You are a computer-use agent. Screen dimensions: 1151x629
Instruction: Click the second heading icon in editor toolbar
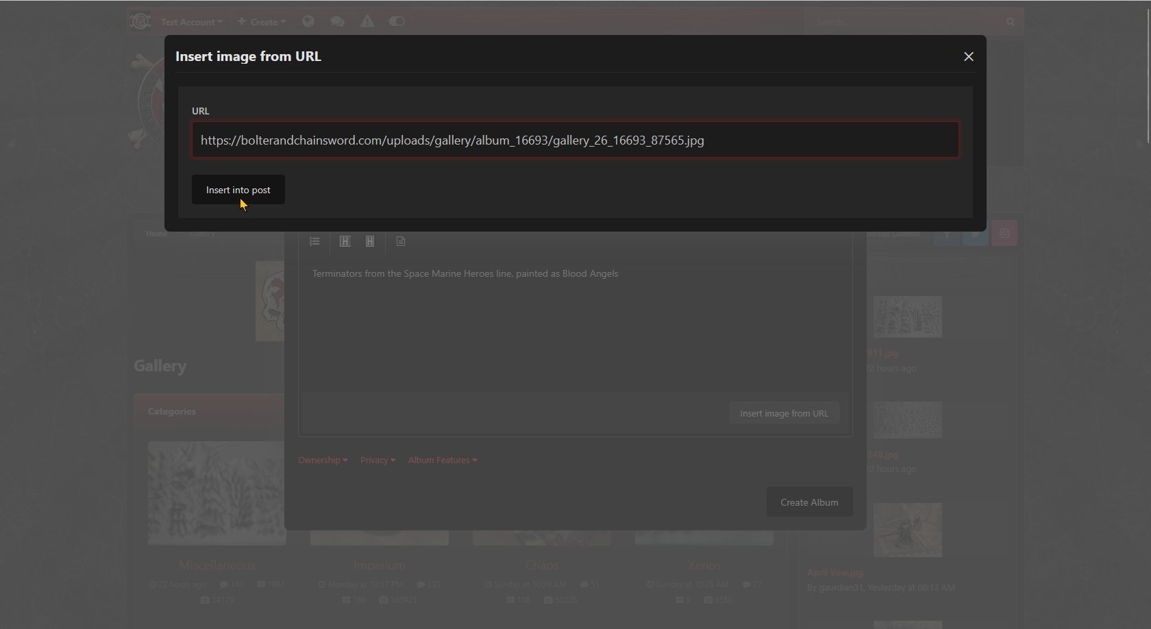pos(370,241)
